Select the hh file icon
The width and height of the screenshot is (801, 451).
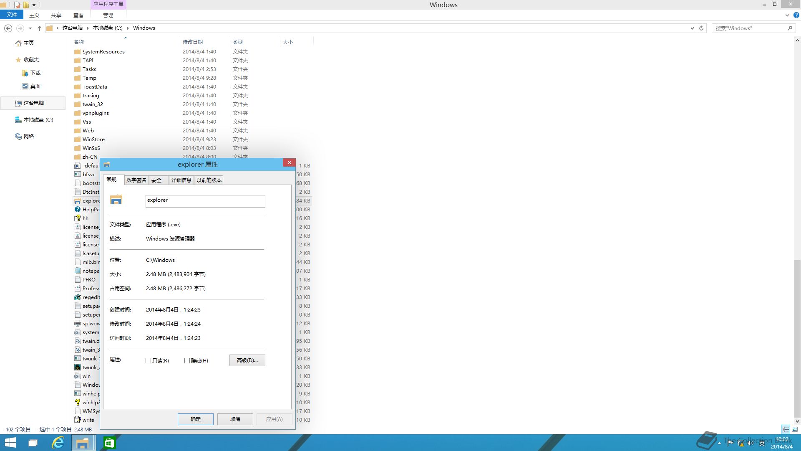[77, 218]
